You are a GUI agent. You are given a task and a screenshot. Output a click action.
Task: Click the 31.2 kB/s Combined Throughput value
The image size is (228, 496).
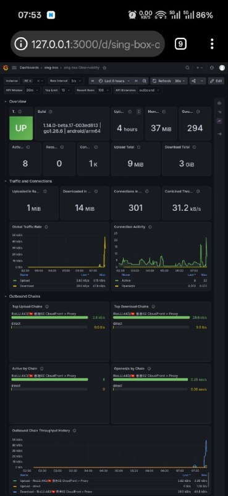[187, 208]
